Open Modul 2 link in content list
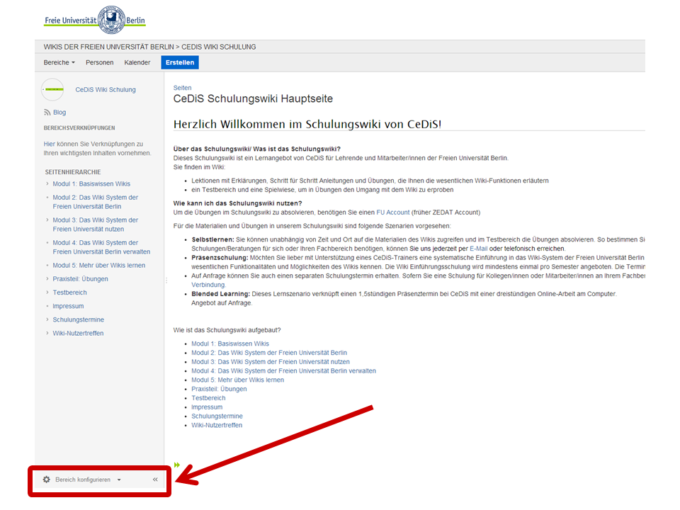This screenshot has width=680, height=510. [x=269, y=353]
